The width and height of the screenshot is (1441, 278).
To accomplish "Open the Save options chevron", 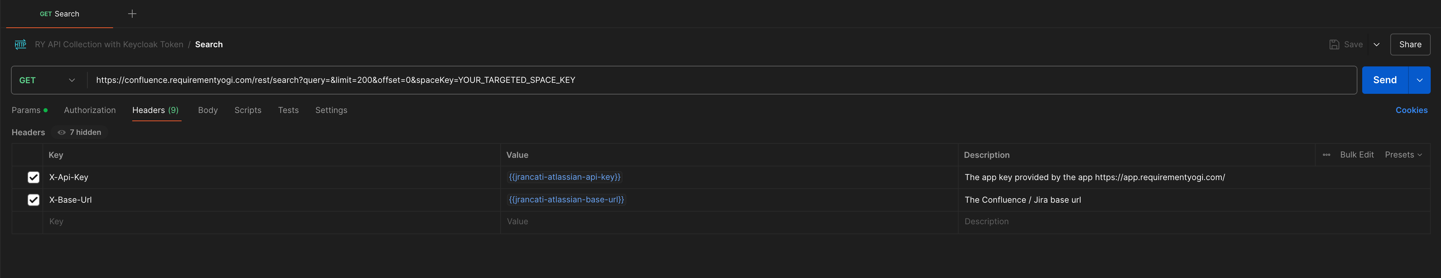I will click(x=1377, y=44).
